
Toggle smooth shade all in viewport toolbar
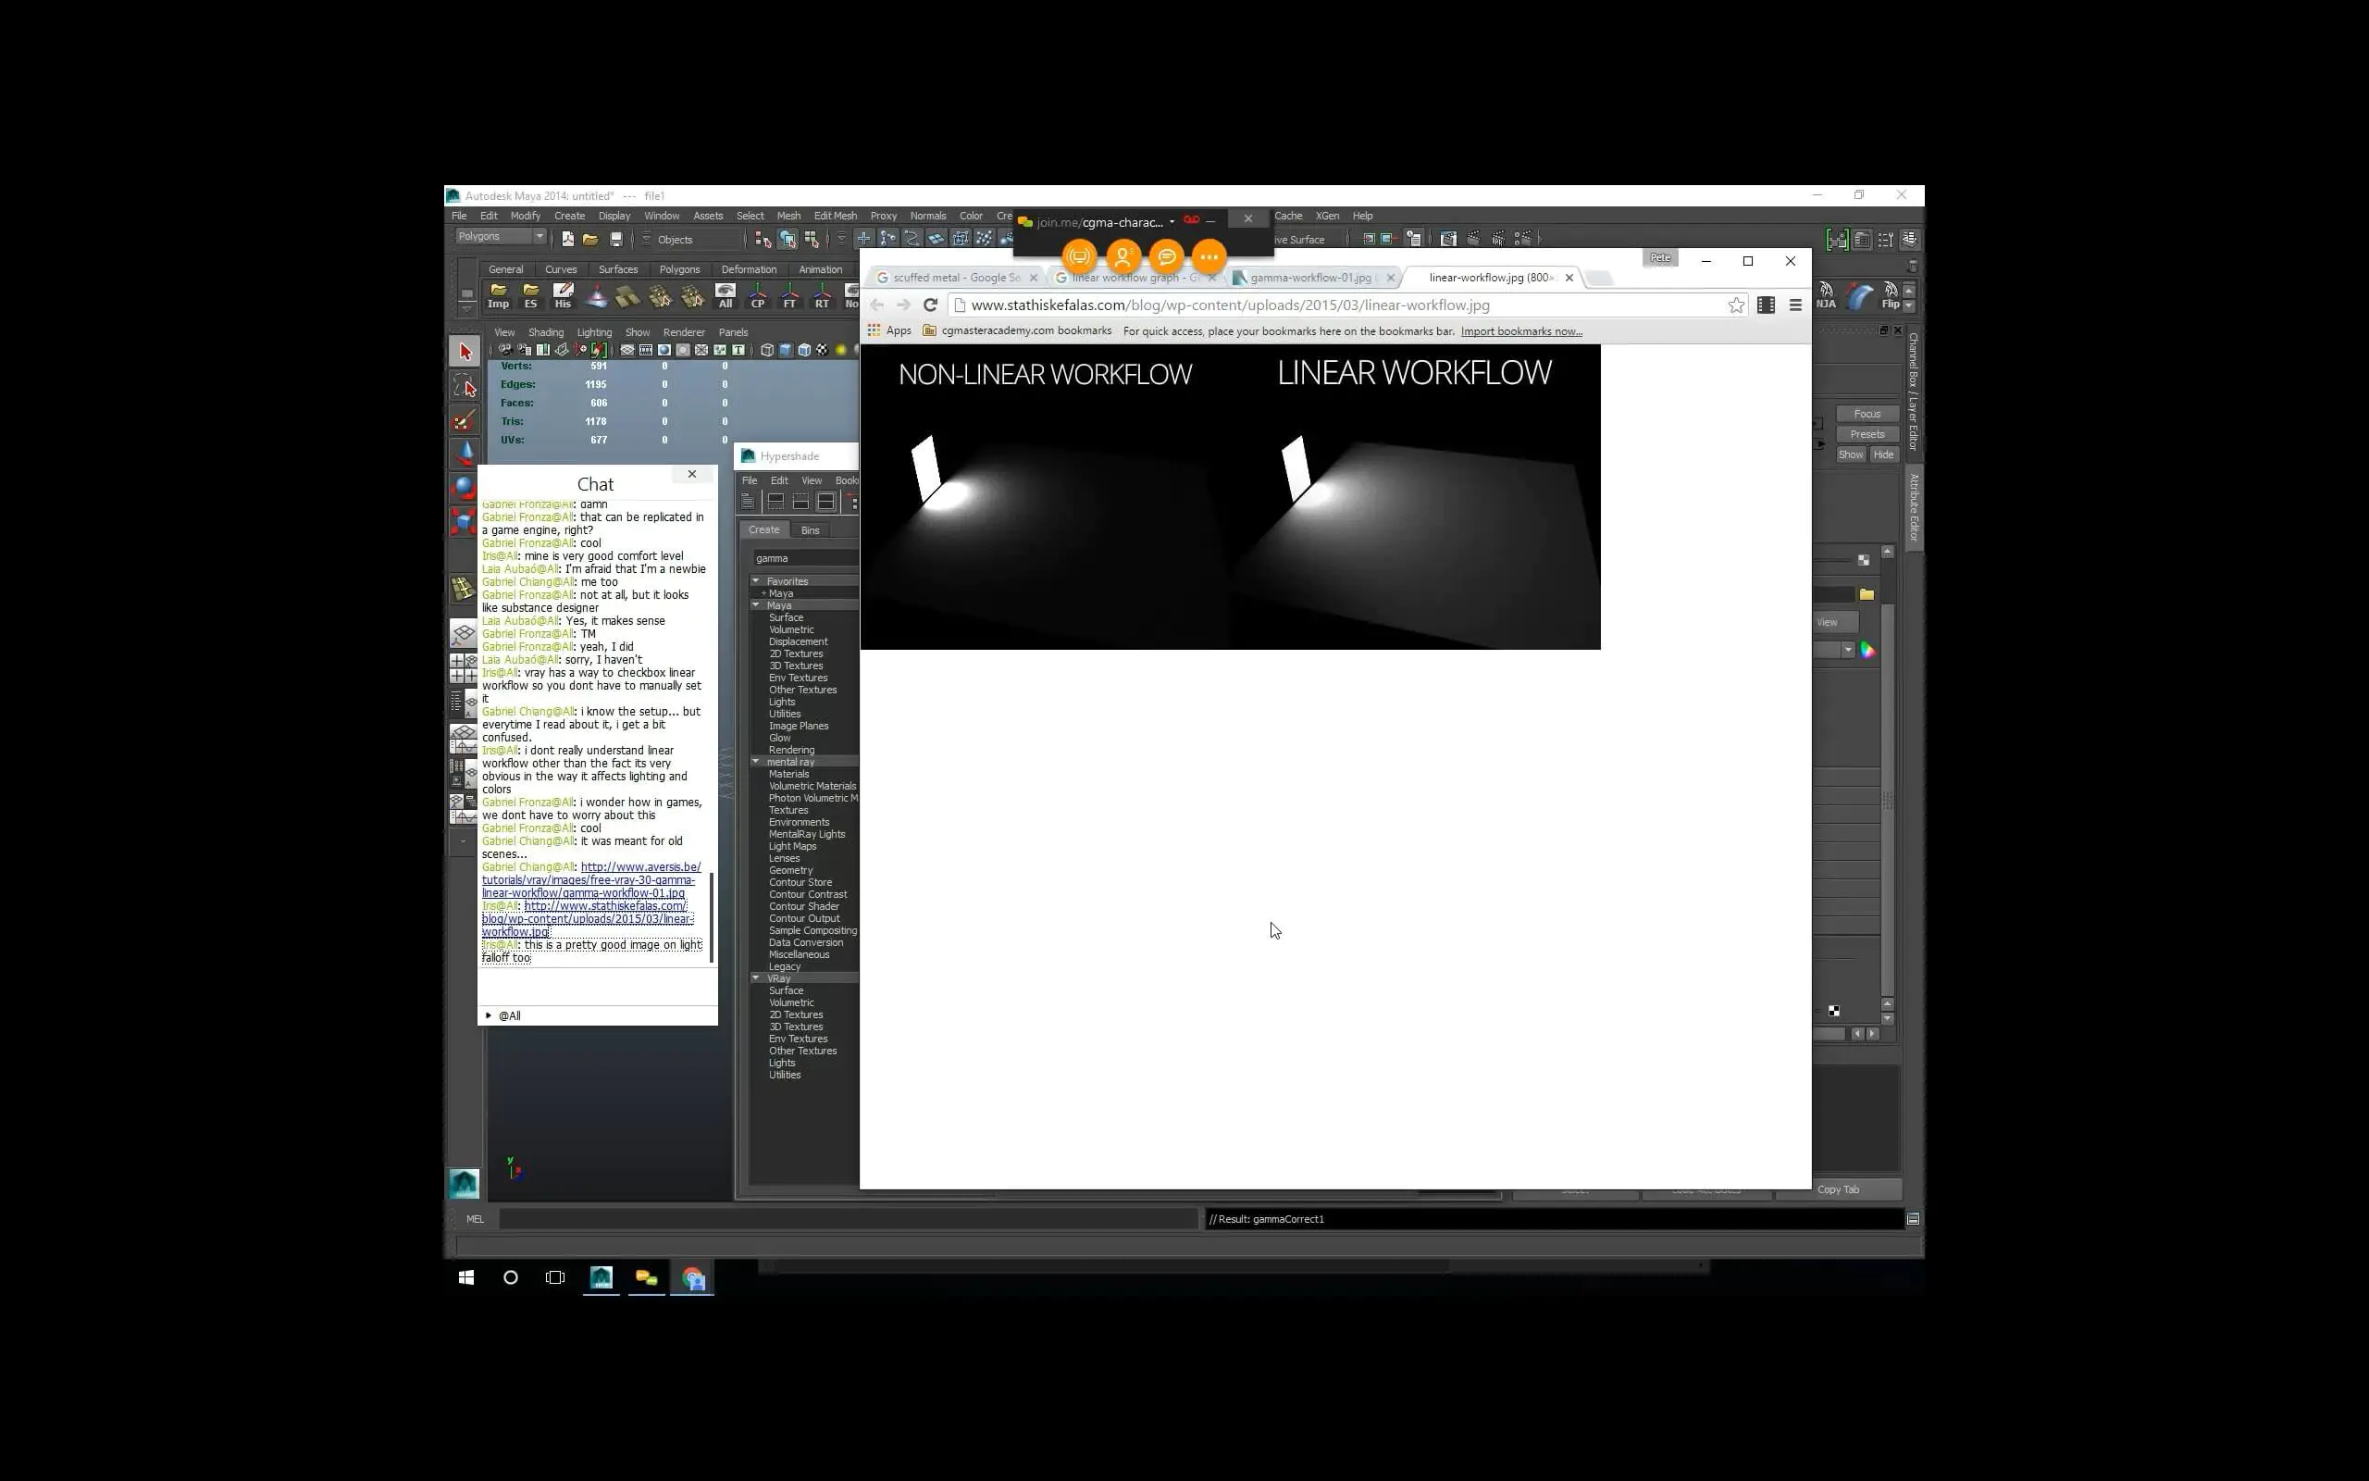click(785, 350)
